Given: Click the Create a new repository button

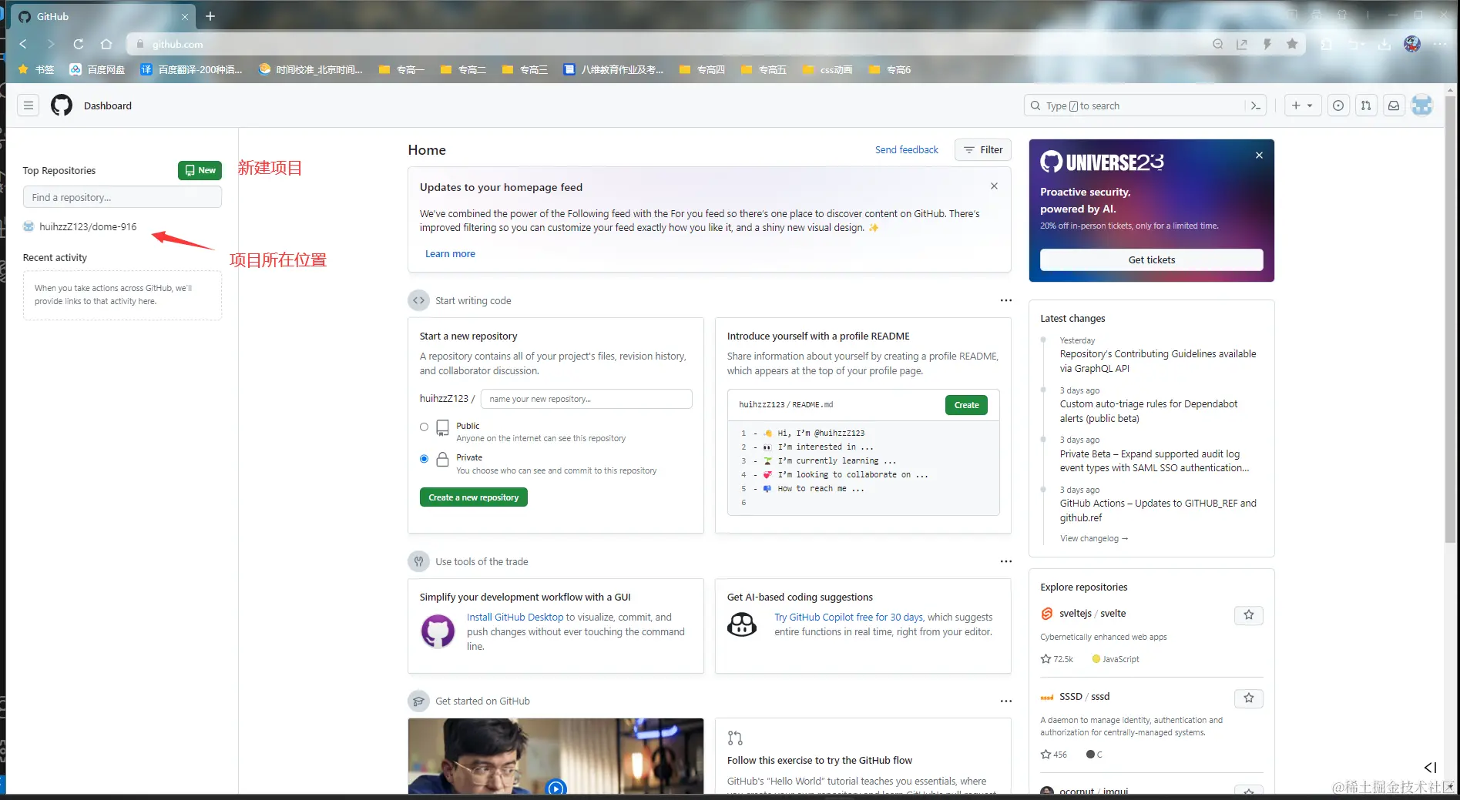Looking at the screenshot, I should click(474, 497).
